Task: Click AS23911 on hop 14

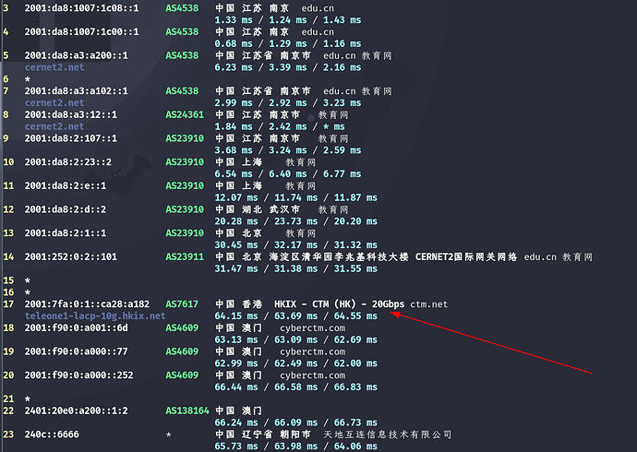Action: [185, 256]
